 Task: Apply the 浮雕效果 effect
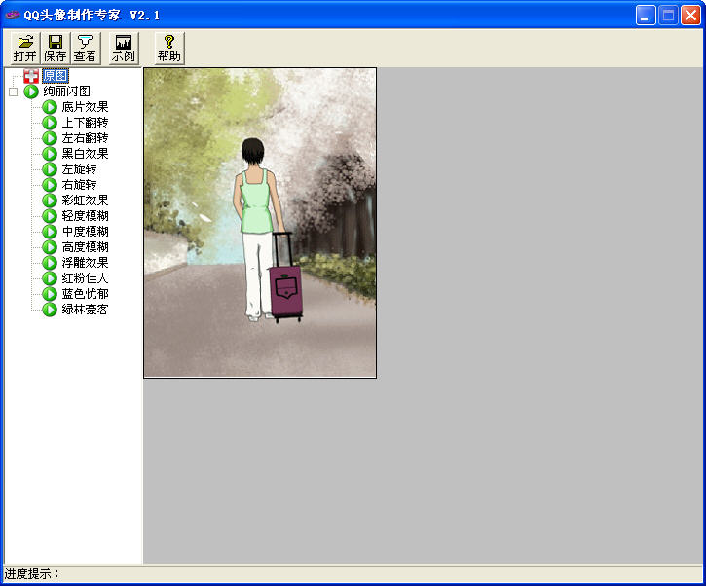(x=85, y=263)
